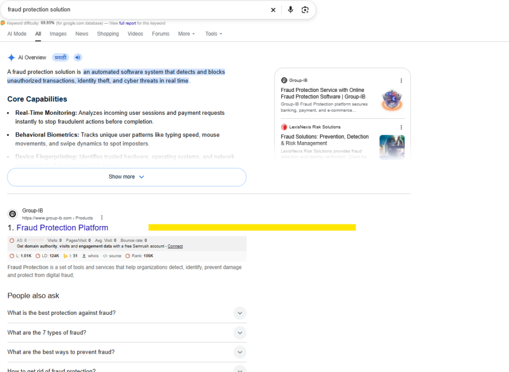The height and width of the screenshot is (372, 509).
Task: Expand 'What is the best protection against fraud?'
Action: [127, 313]
